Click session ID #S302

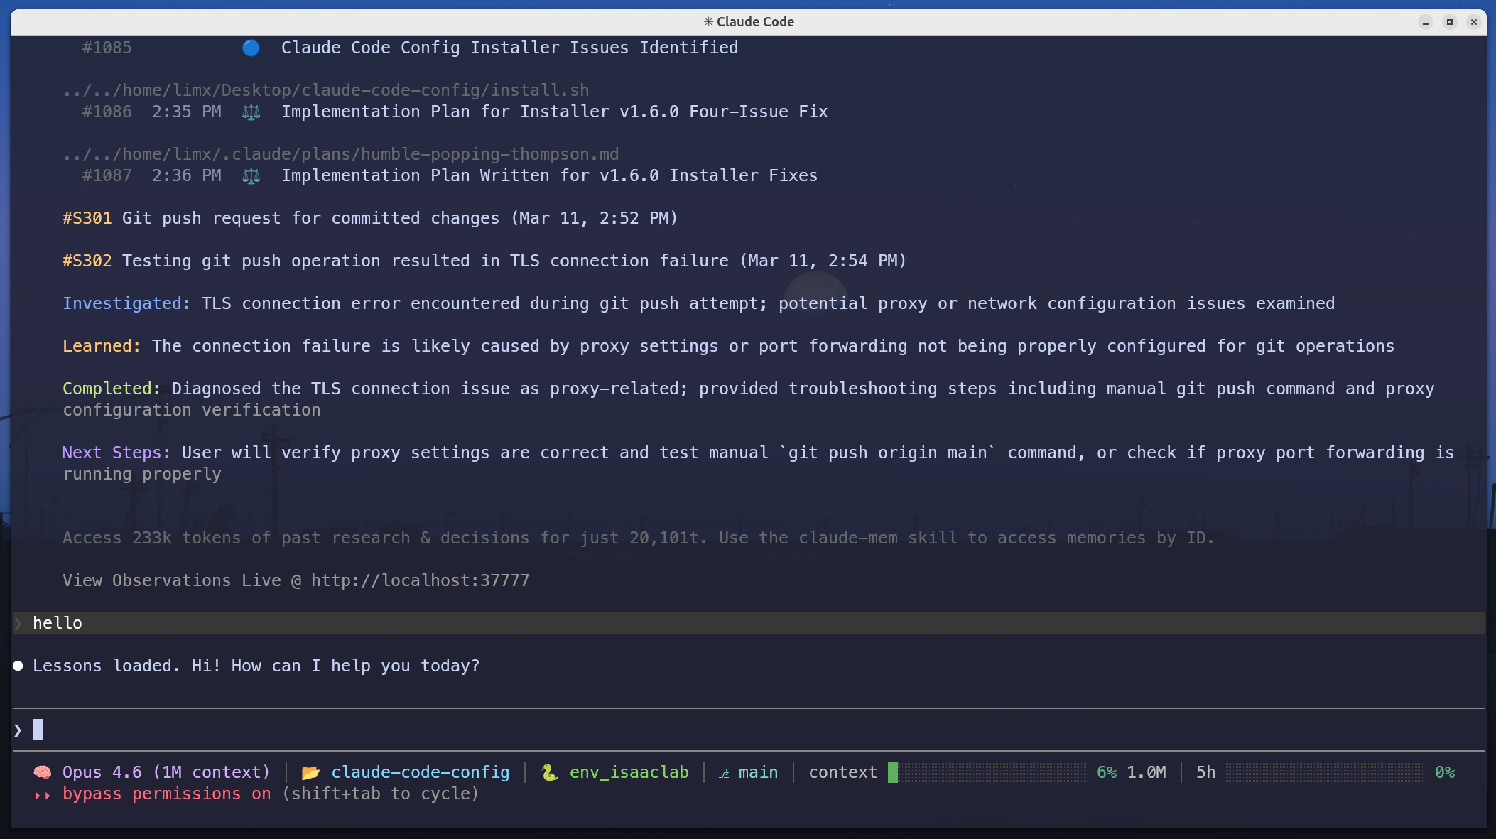[x=87, y=261]
